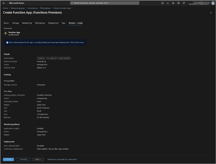Select the Japan East region under Plan
The image size is (216, 164).
(x=41, y=105)
